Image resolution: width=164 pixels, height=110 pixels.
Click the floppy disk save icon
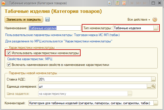click(x=47, y=19)
